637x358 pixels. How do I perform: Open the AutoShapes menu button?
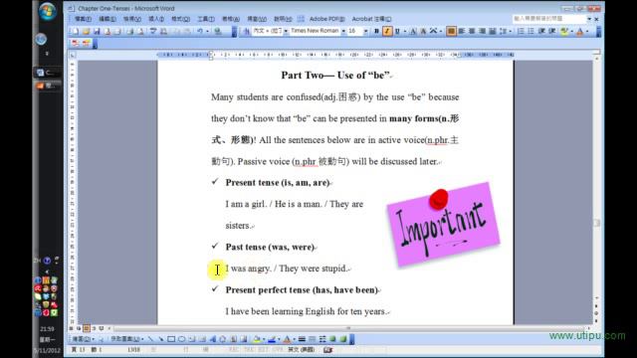click(x=126, y=339)
